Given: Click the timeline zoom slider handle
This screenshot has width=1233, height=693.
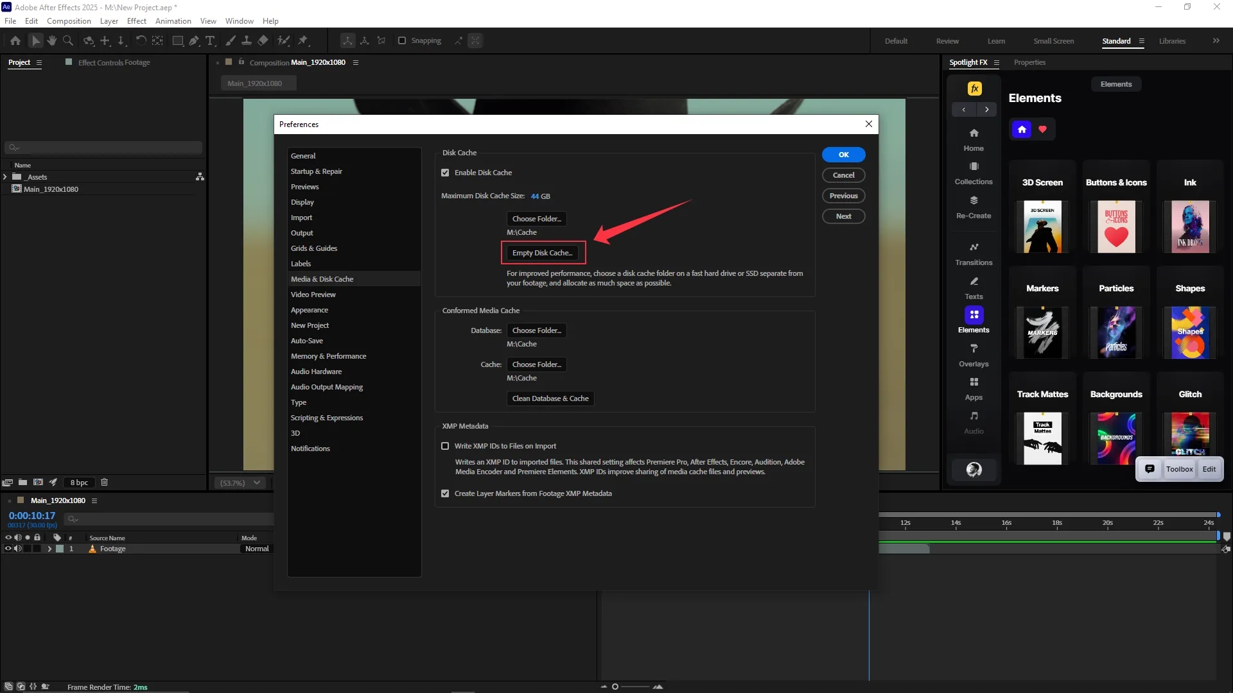Looking at the screenshot, I should point(615,687).
